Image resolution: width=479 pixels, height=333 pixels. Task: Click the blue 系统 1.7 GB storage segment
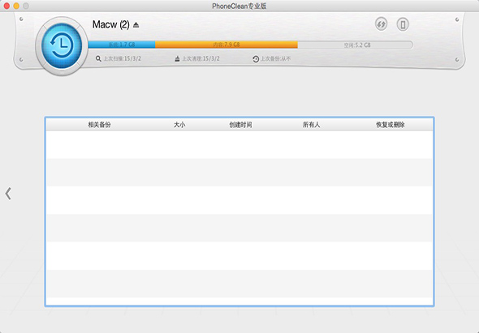(x=122, y=45)
